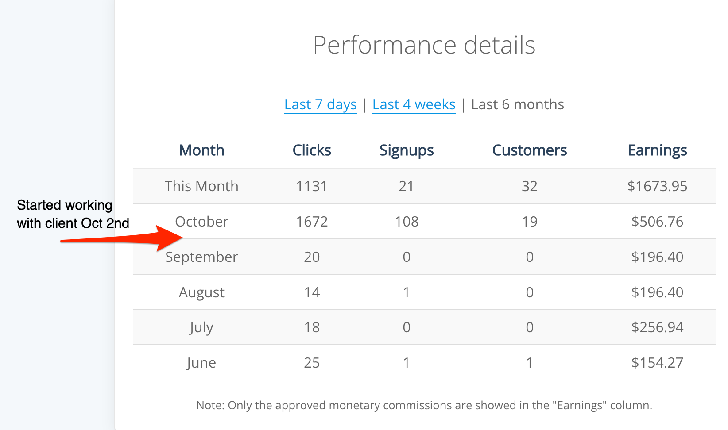
Task: Open the Last 7 days view
Action: 320,105
